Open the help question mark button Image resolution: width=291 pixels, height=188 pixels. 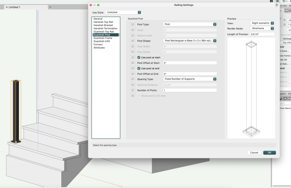click(x=276, y=5)
